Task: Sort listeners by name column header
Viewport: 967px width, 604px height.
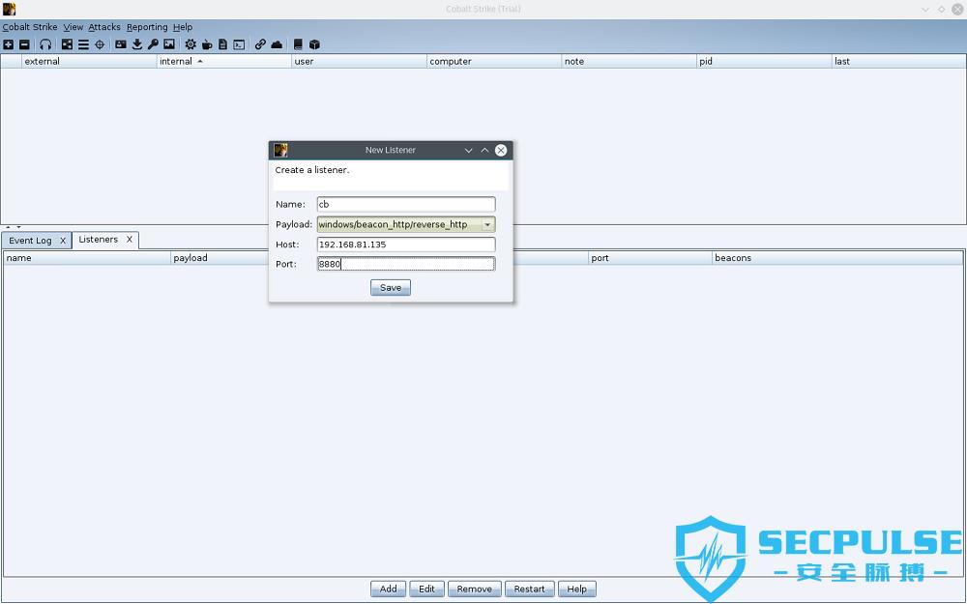Action: (87, 258)
